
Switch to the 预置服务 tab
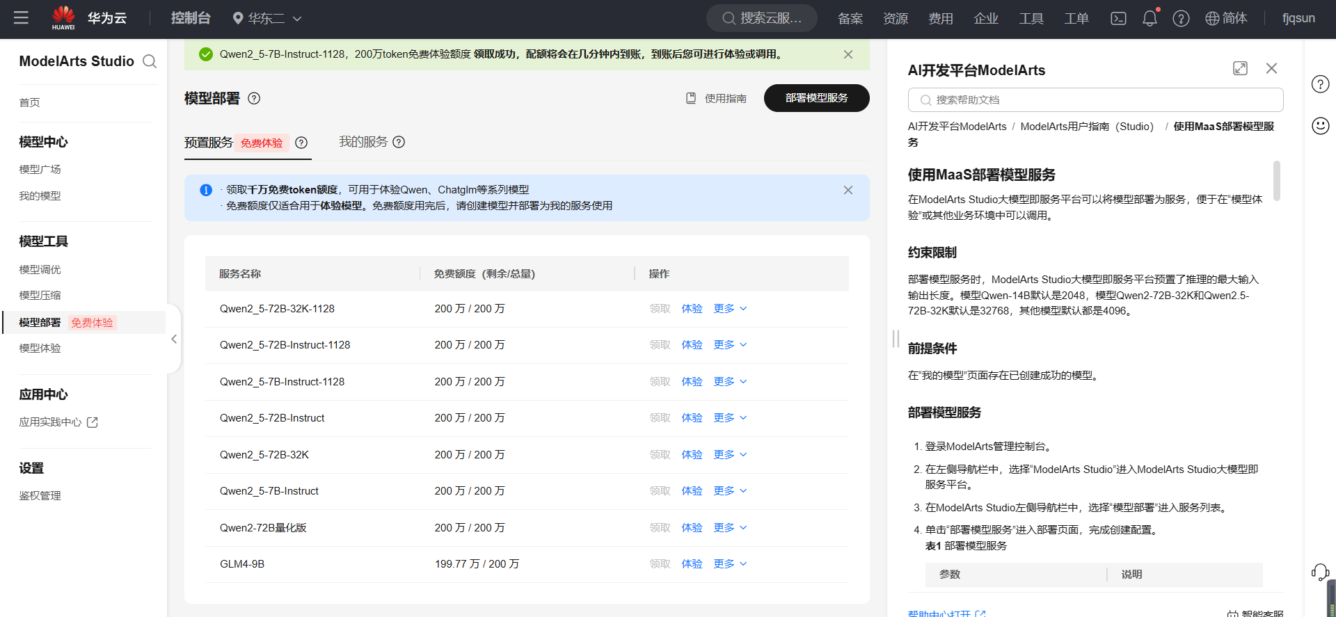point(209,143)
